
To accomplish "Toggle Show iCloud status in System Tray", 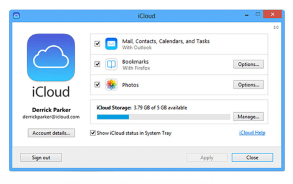I will (x=93, y=133).
